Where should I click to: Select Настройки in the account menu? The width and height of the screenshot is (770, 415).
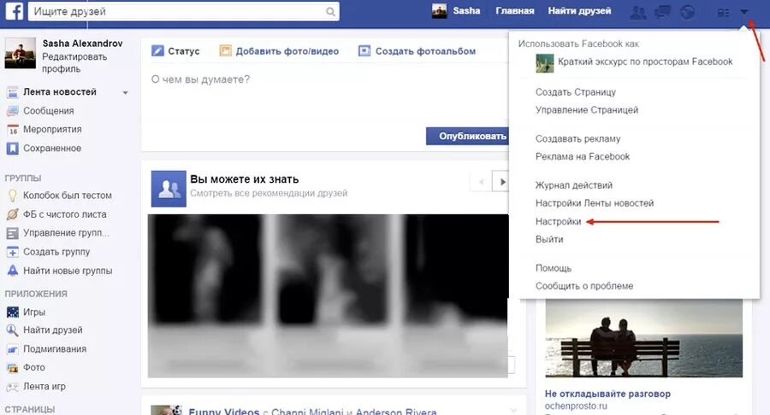coord(559,221)
